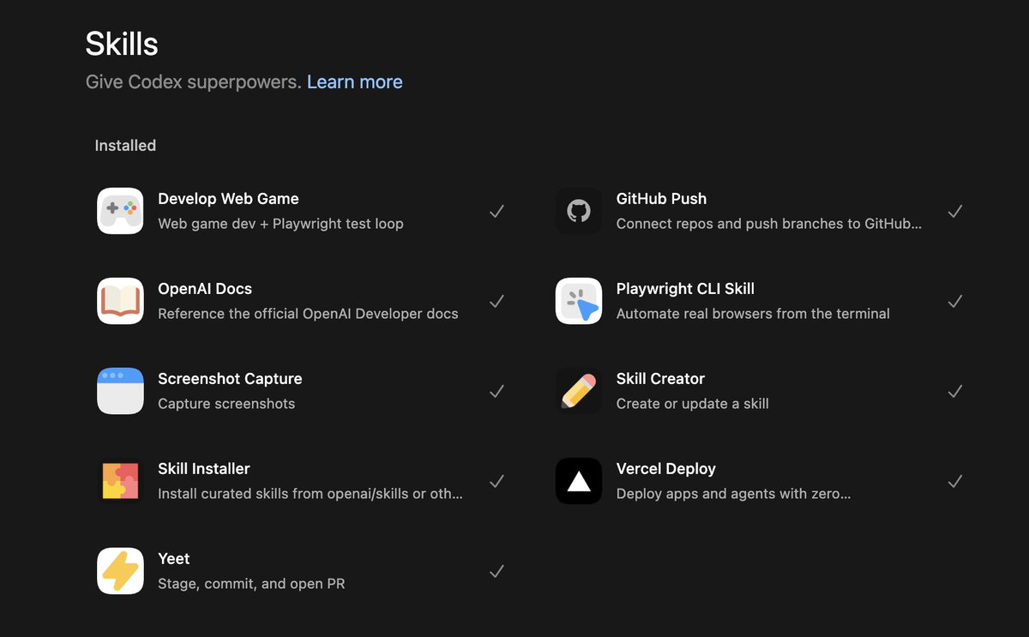This screenshot has width=1029, height=637.
Task: Select the GitHub Push title
Action: [x=661, y=199]
